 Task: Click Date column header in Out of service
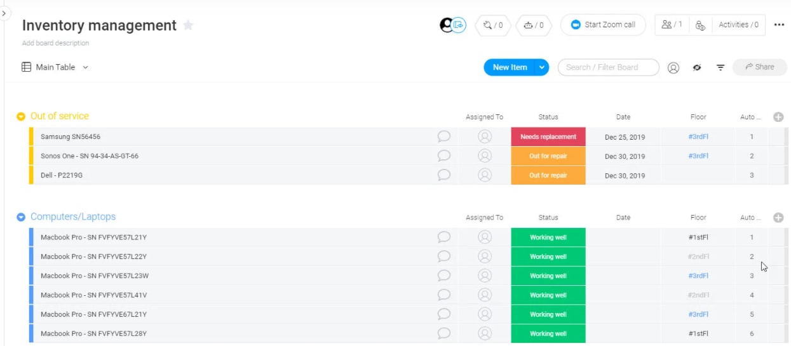(x=623, y=117)
